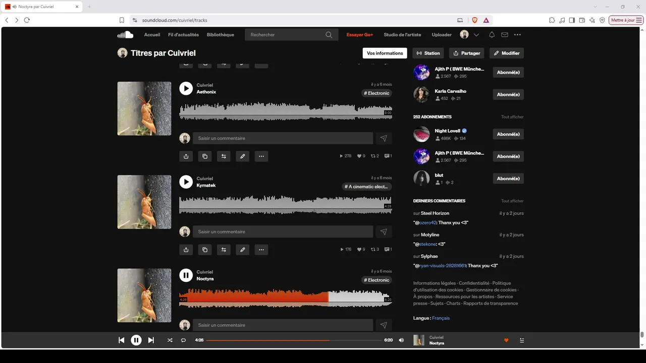Open the messages envelope icon
Image resolution: width=646 pixels, height=363 pixels.
tap(505, 35)
